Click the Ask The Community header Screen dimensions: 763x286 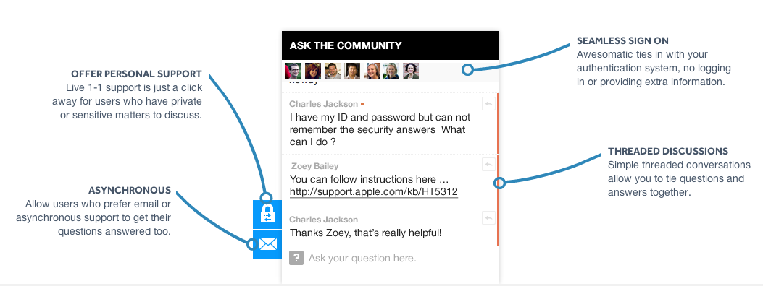pos(391,45)
